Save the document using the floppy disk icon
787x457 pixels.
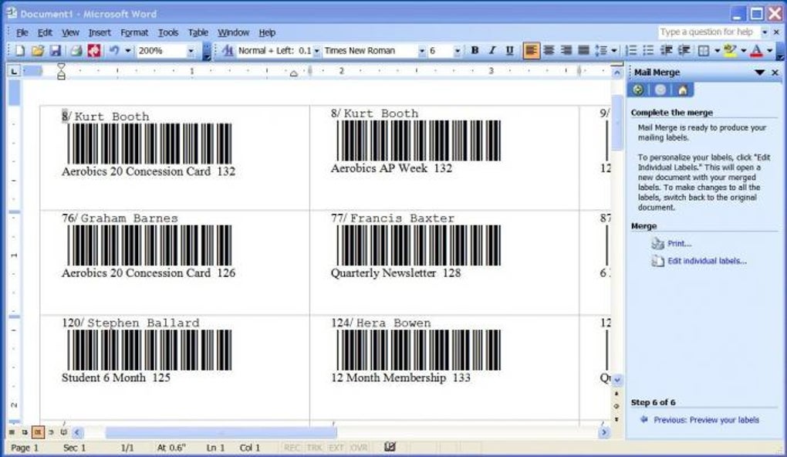point(56,51)
